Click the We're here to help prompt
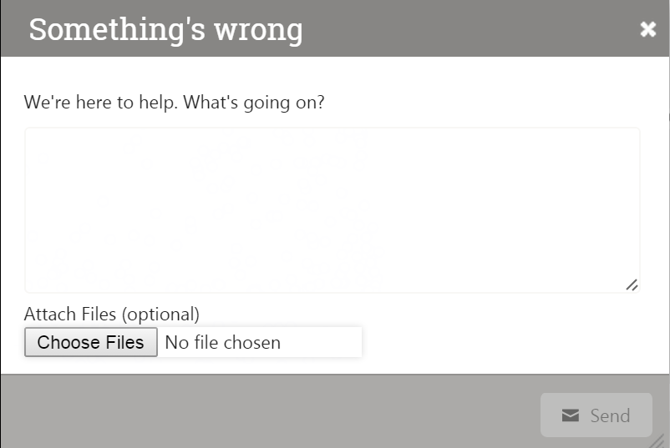This screenshot has height=448, width=670. point(174,103)
